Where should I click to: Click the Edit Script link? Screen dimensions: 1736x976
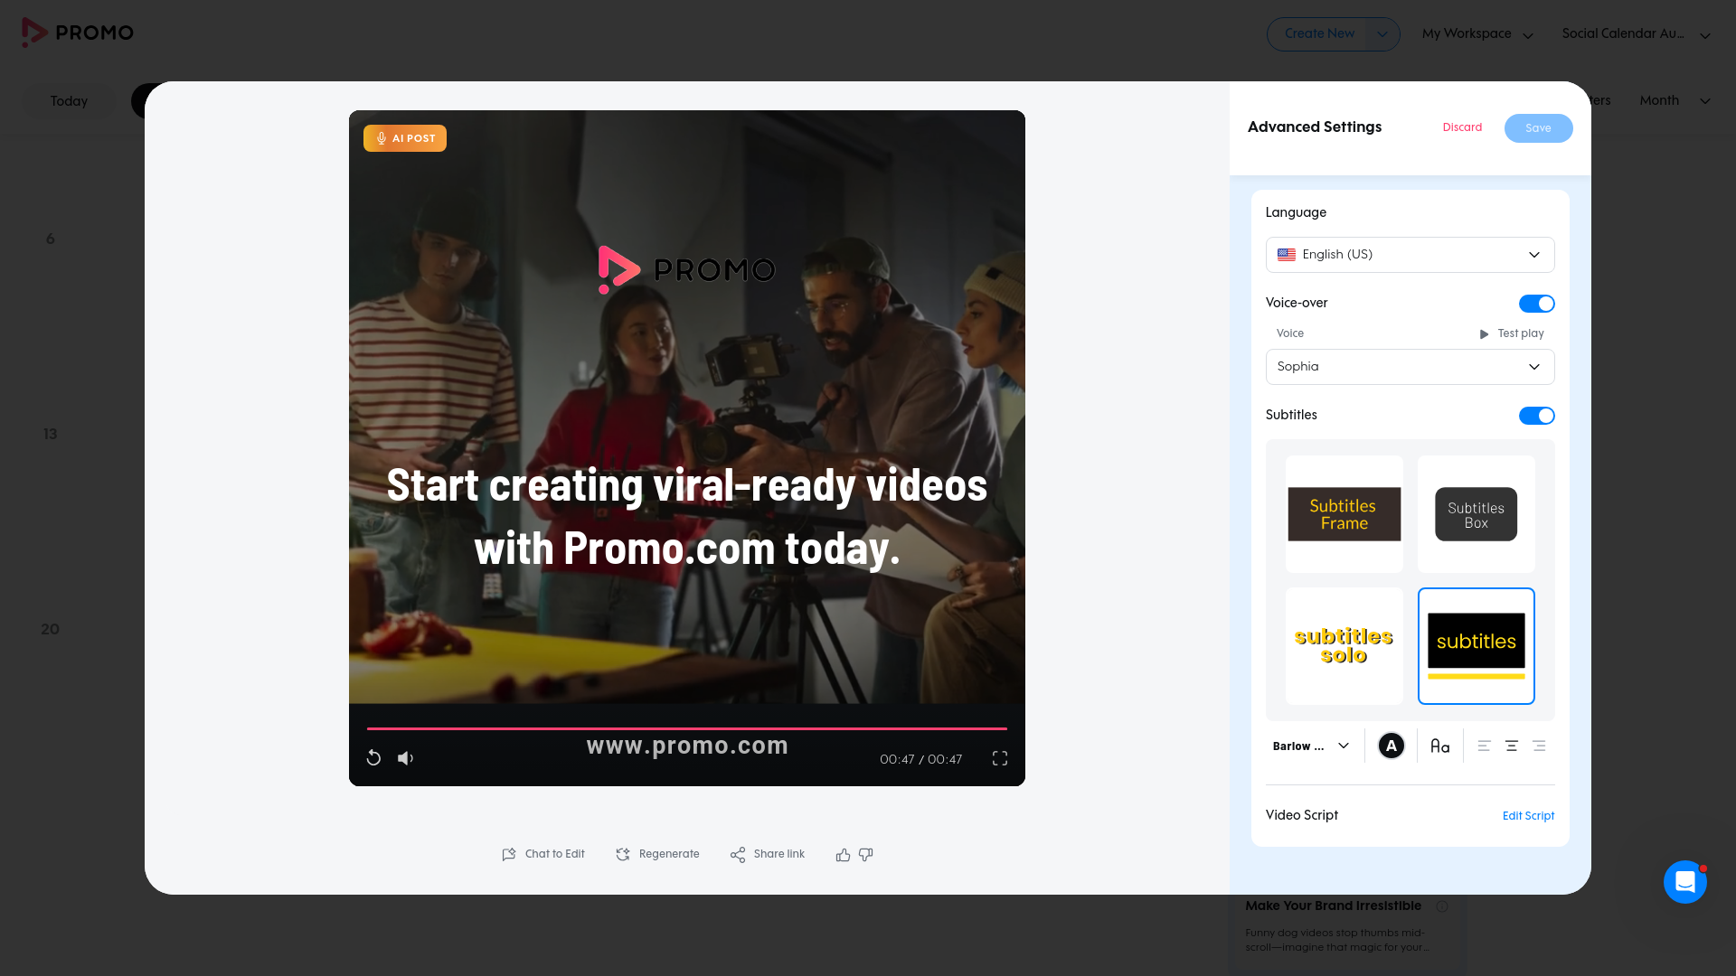coord(1528,816)
